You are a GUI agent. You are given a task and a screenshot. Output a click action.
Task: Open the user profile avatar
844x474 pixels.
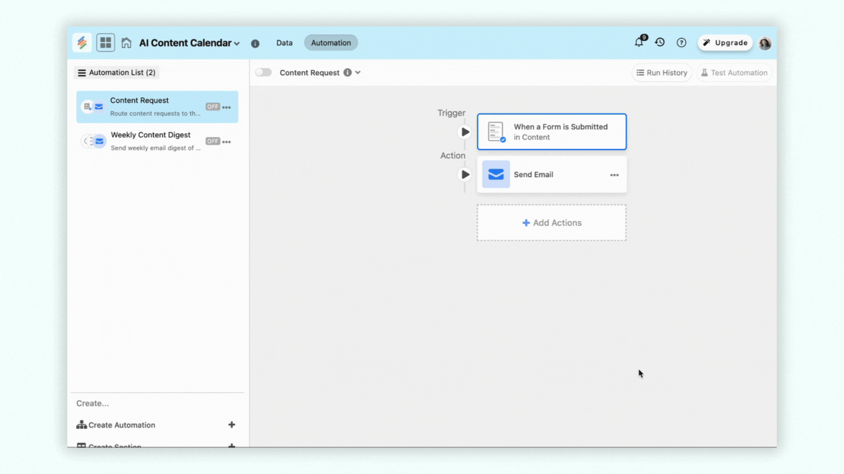coord(765,43)
